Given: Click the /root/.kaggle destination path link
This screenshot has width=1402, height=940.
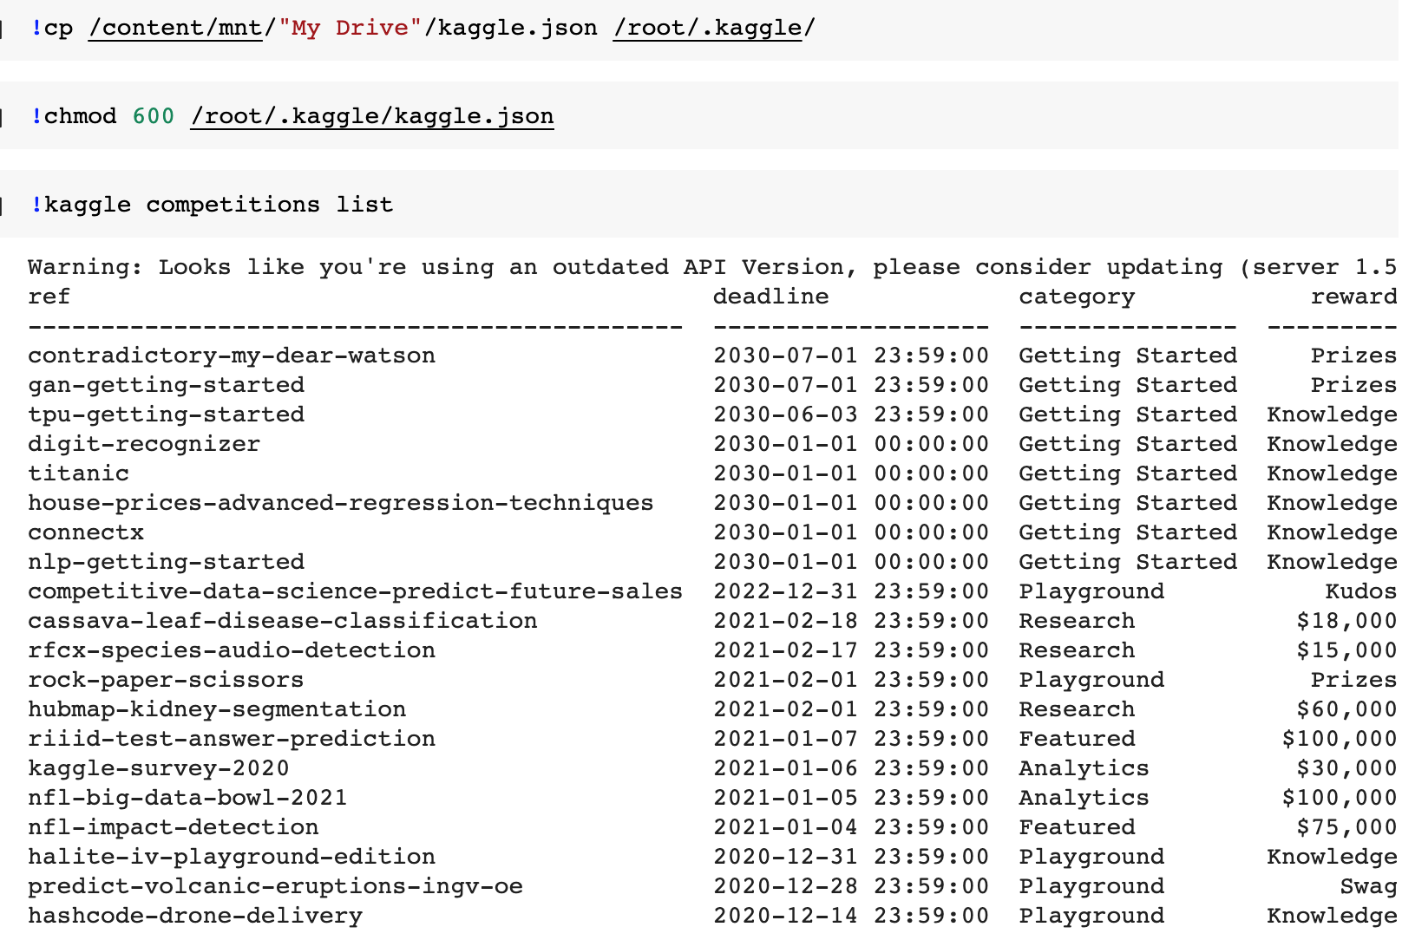Looking at the screenshot, I should pyautogui.click(x=707, y=28).
